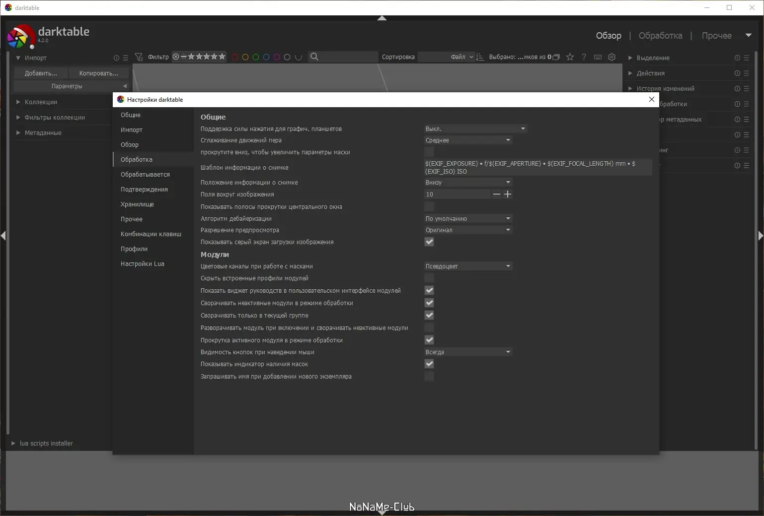Viewport: 764px width, 516px height.
Task: Open the preferences gear icon
Action: coord(611,57)
